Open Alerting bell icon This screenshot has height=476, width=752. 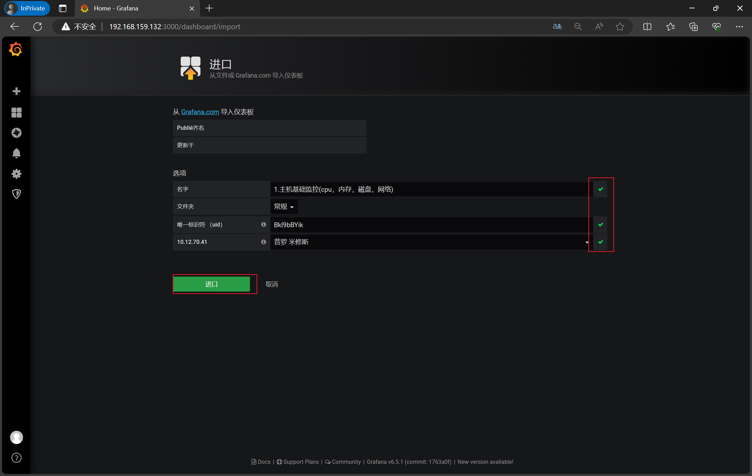tap(16, 153)
